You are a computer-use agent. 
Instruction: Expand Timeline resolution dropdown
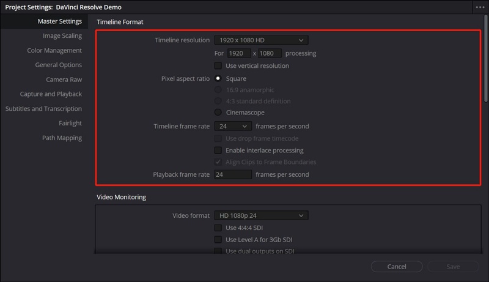tap(261, 40)
